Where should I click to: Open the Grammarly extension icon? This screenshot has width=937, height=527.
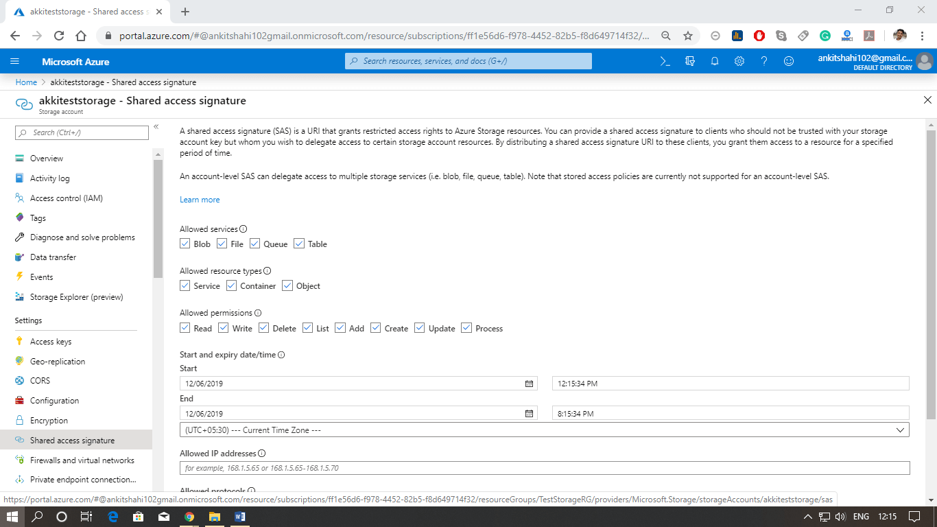(825, 36)
